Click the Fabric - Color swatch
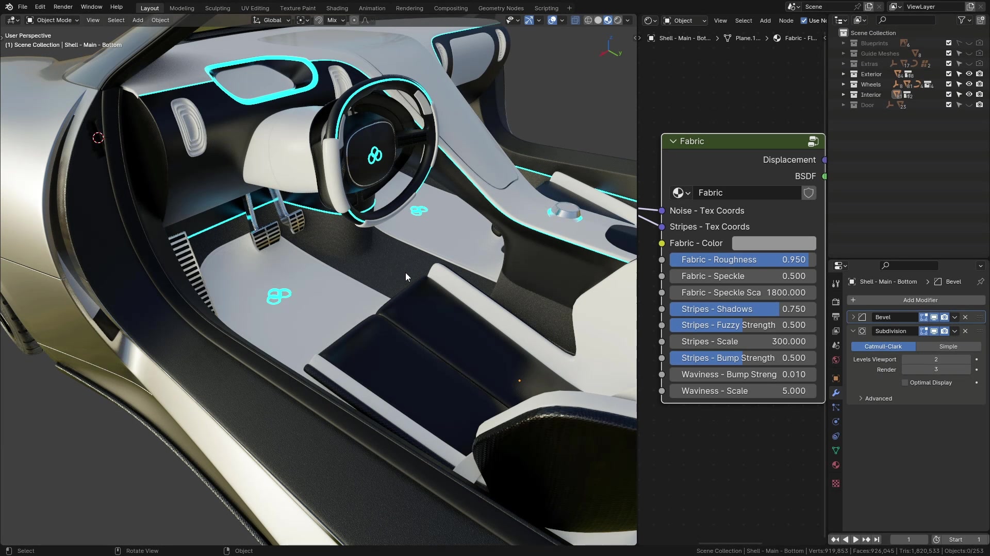The width and height of the screenshot is (990, 556). pos(774,243)
